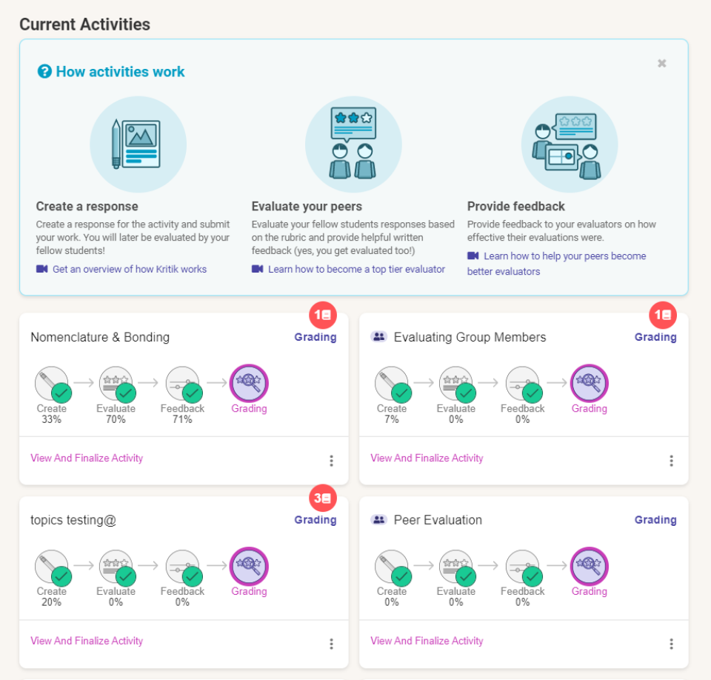Open the Evaluating Group Members activity title
The height and width of the screenshot is (680, 711).
[470, 338]
